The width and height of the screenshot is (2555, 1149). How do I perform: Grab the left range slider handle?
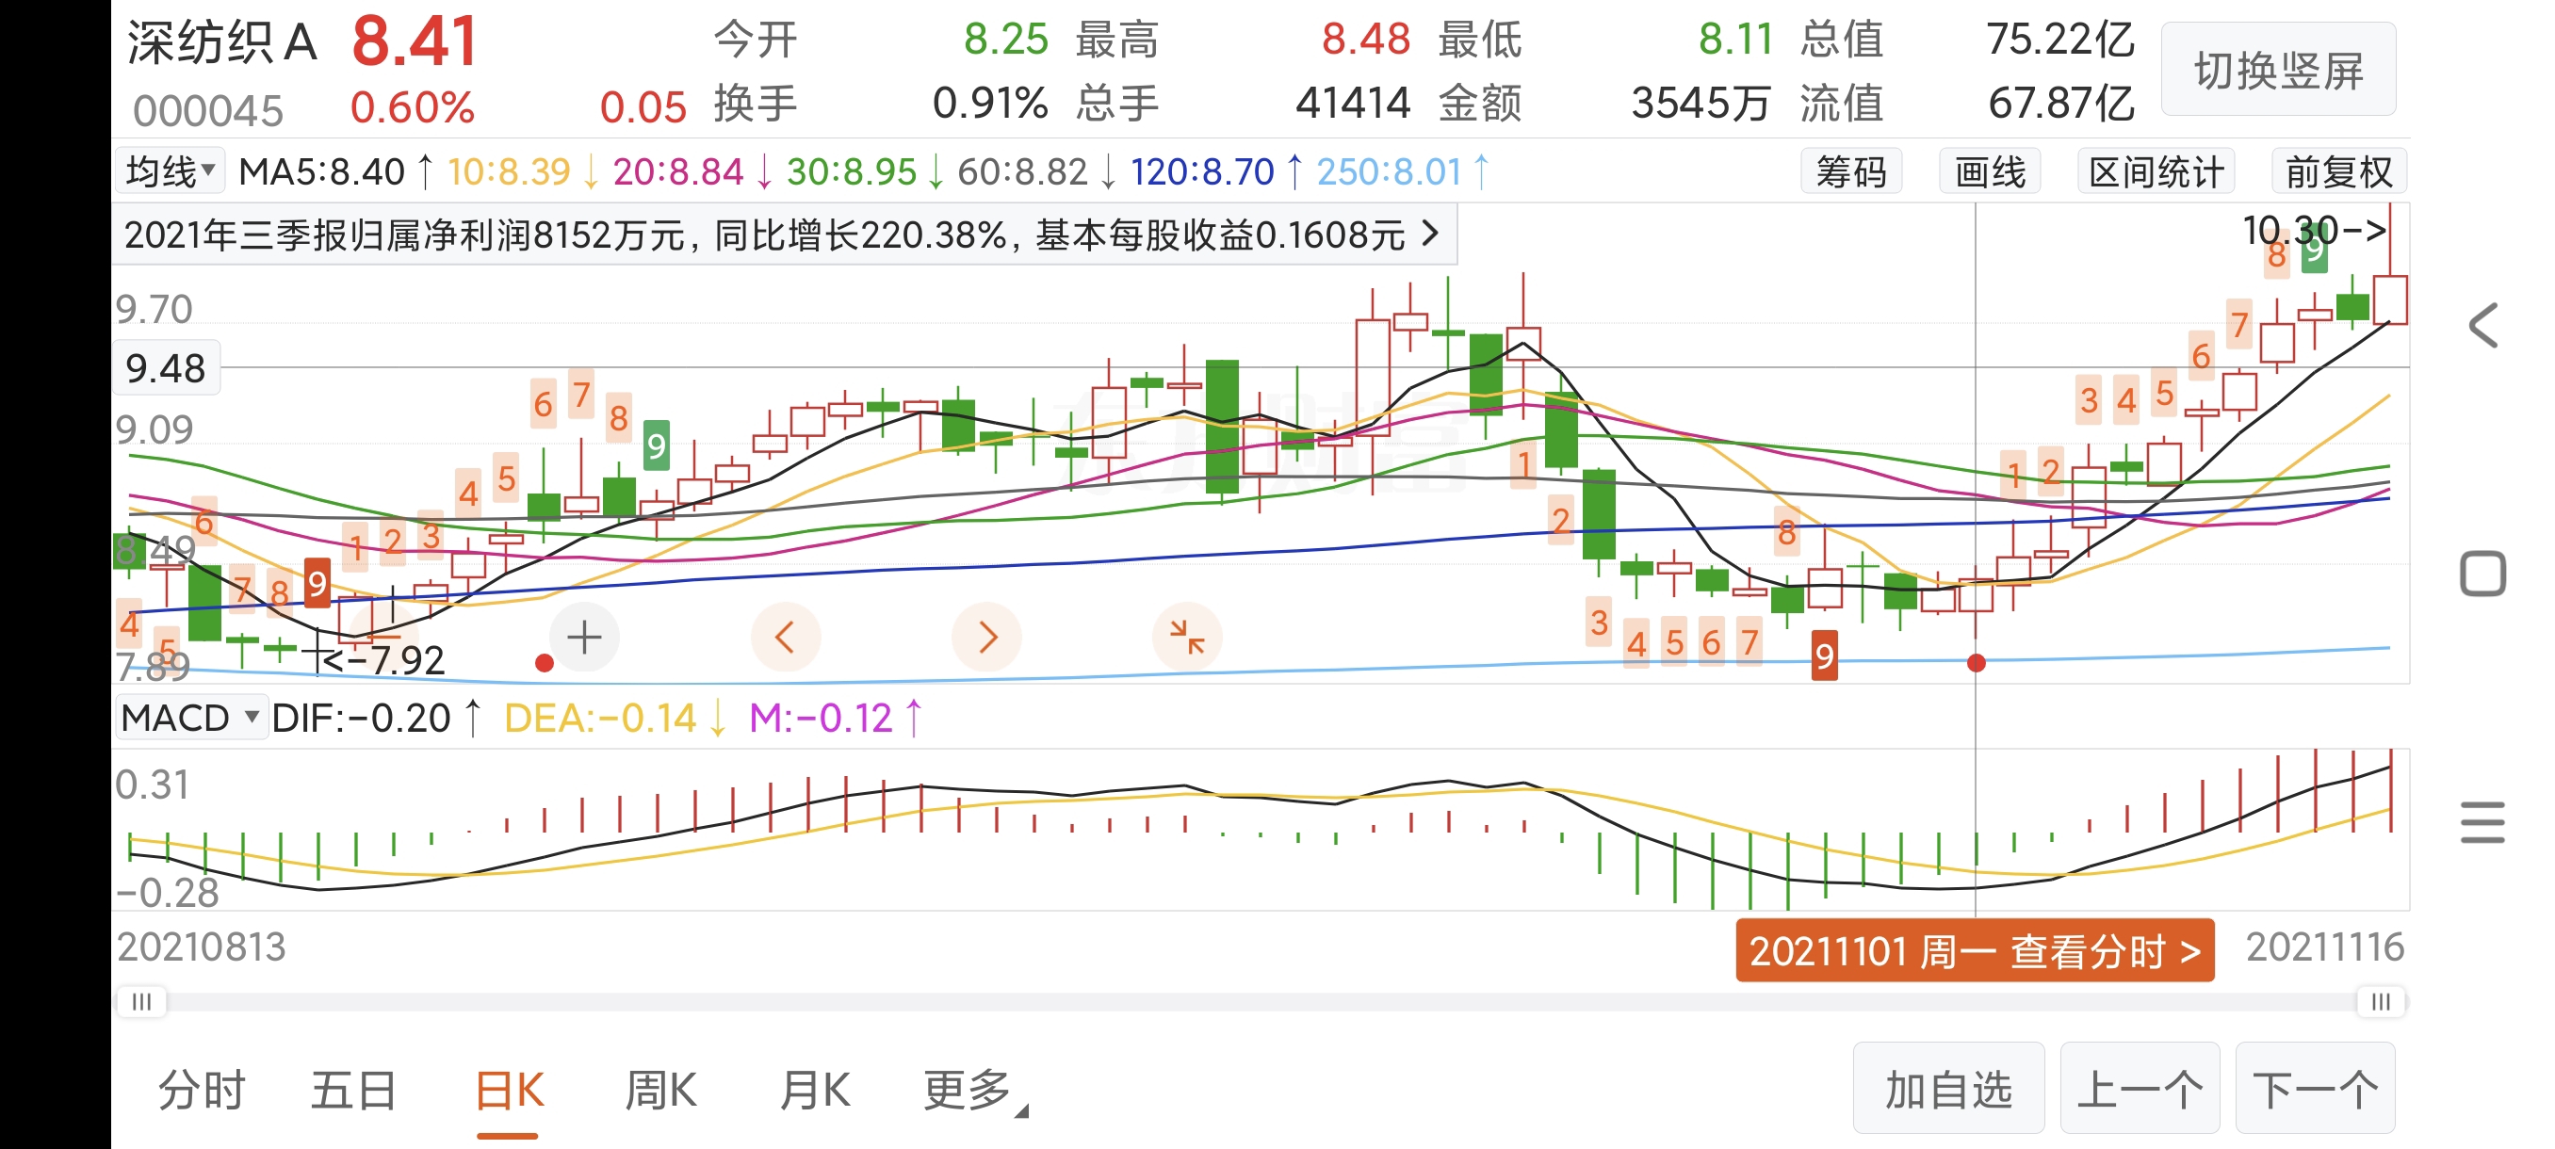point(142,1001)
